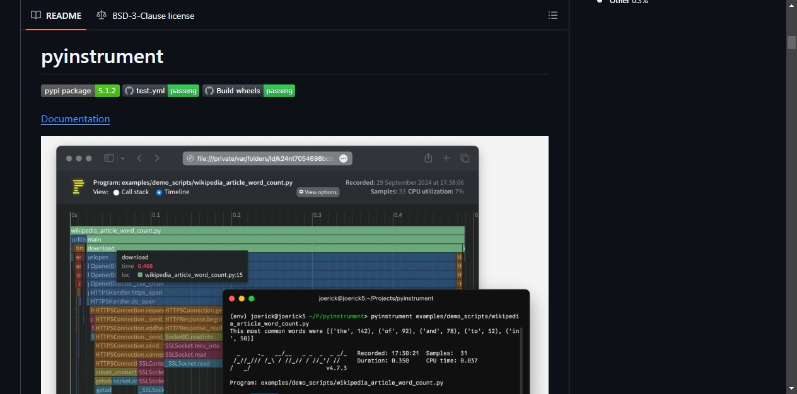Click the pyinstrument heading text
The image size is (797, 394).
[102, 56]
